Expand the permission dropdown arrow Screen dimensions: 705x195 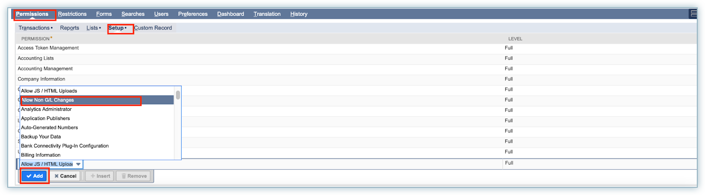coord(78,164)
